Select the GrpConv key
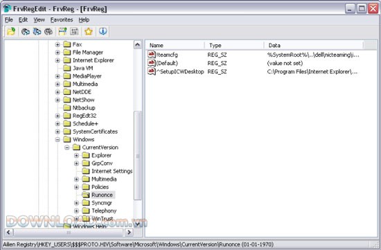 pyautogui.click(x=102, y=163)
